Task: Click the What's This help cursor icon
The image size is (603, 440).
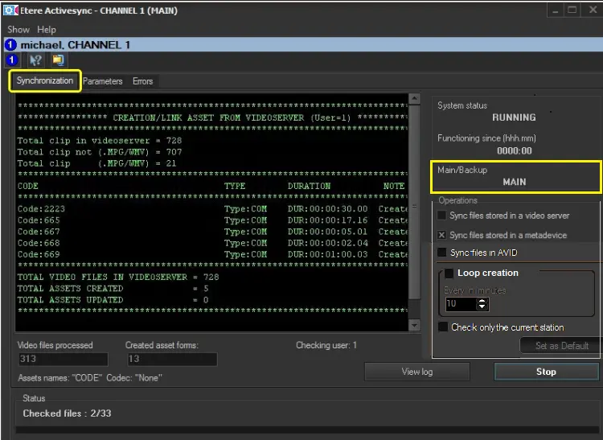Action: pos(35,60)
